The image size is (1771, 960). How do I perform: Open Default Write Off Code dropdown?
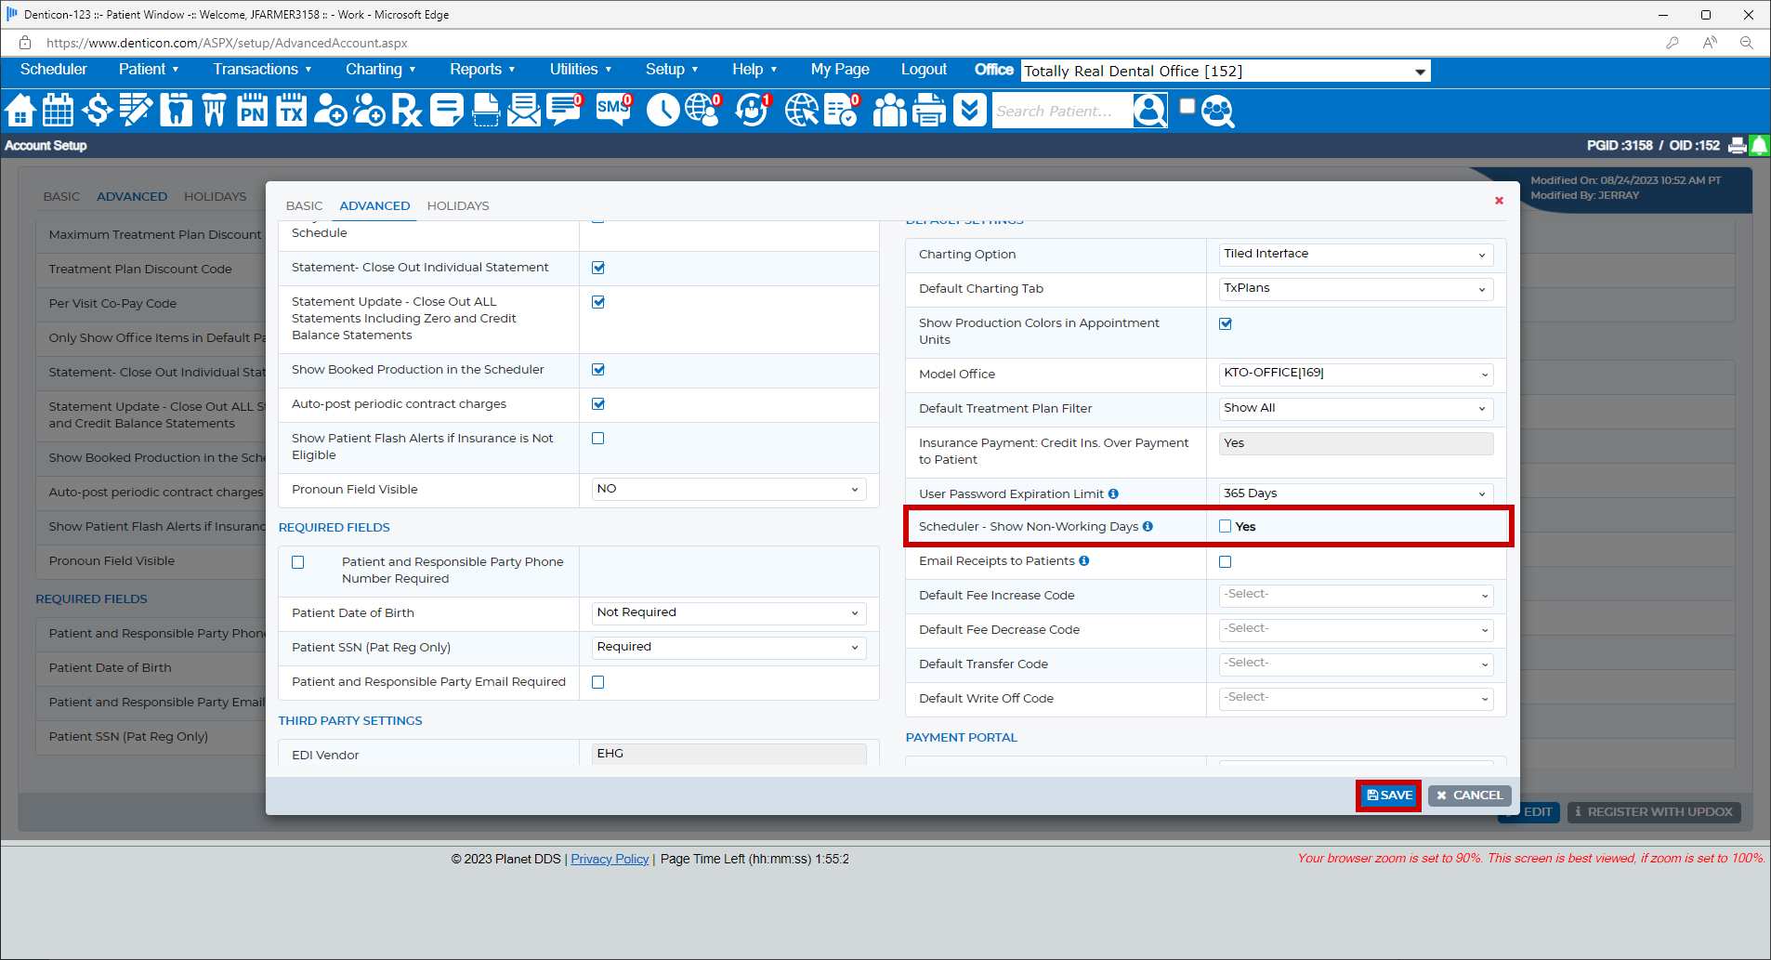click(1357, 698)
